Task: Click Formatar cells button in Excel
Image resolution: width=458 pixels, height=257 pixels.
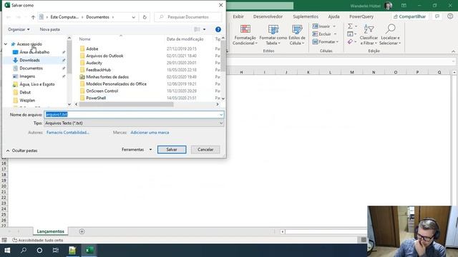Action: (x=325, y=42)
